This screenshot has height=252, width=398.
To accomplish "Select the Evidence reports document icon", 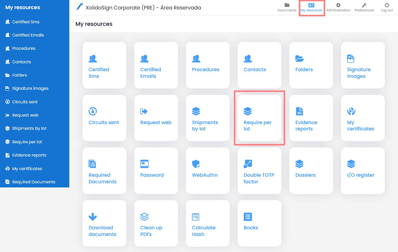I will point(299,111).
